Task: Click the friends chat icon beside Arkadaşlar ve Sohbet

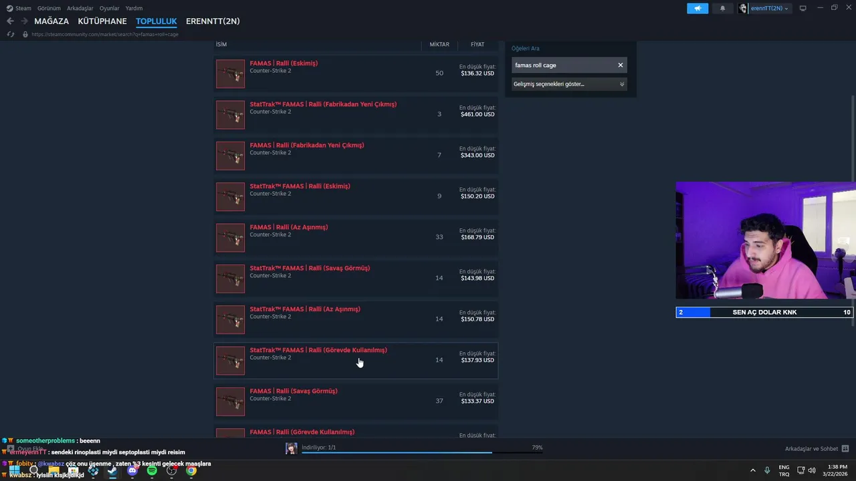Action: [x=845, y=449]
